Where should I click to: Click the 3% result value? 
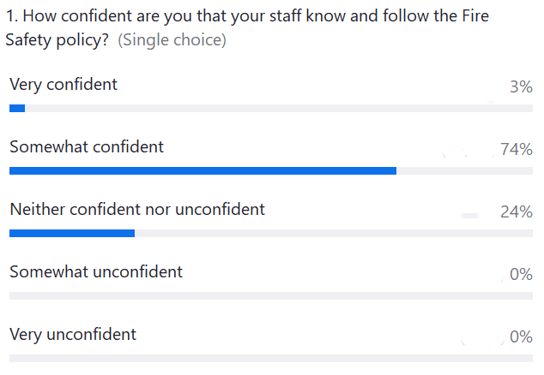coord(521,87)
